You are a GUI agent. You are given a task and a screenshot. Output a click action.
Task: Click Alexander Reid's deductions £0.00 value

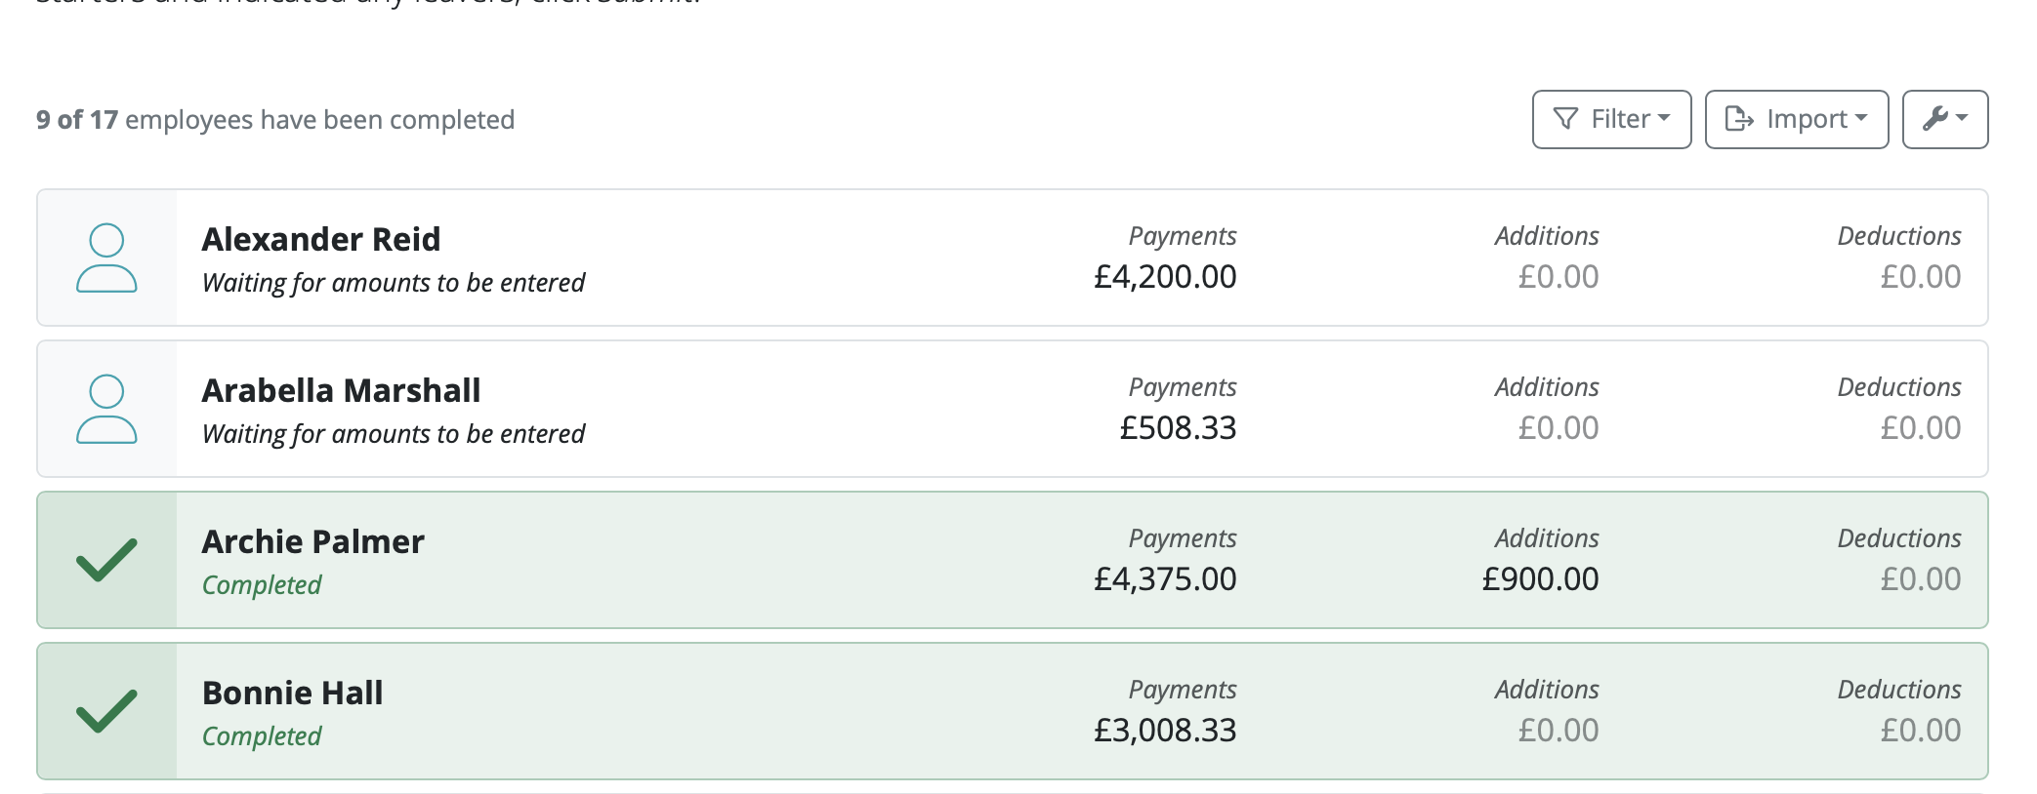tap(1921, 277)
